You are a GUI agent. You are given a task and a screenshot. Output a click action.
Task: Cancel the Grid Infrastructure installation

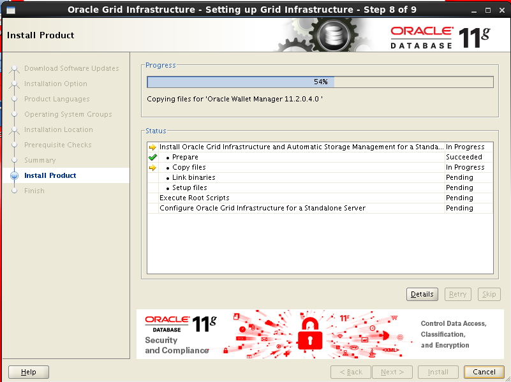pyautogui.click(x=484, y=372)
